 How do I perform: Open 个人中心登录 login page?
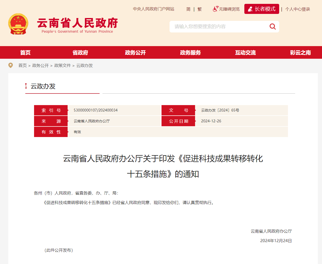pos(298,9)
